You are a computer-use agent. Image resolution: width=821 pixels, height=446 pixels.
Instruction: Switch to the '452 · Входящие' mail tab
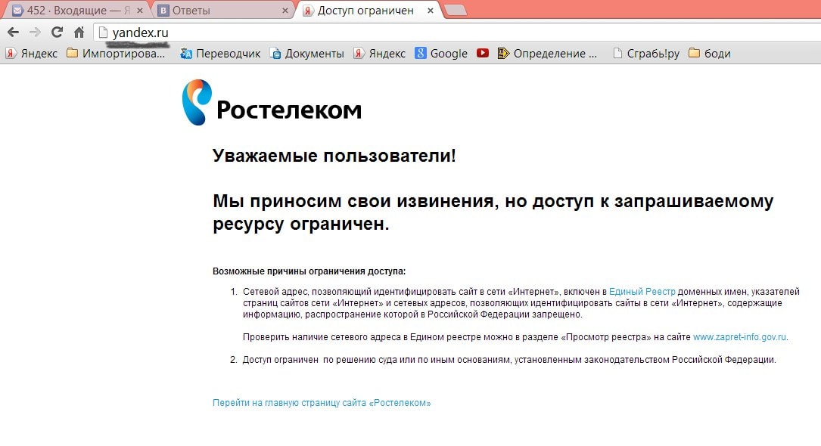click(x=78, y=11)
